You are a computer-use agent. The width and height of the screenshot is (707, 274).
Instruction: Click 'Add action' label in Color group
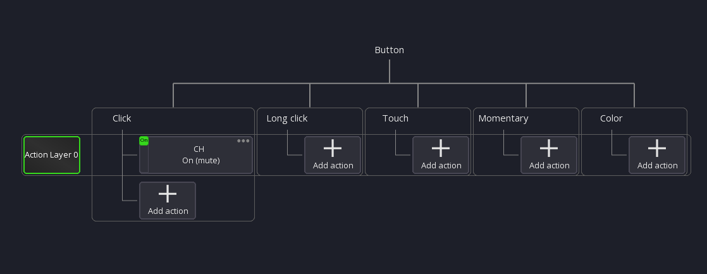(x=657, y=166)
